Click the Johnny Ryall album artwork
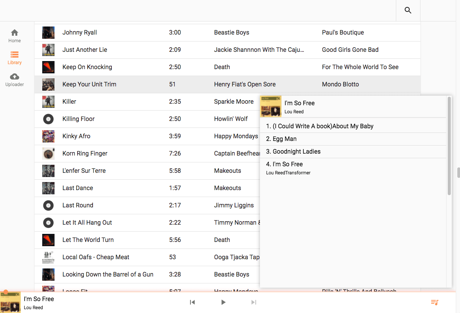Image resolution: width=460 pixels, height=313 pixels. [48, 33]
